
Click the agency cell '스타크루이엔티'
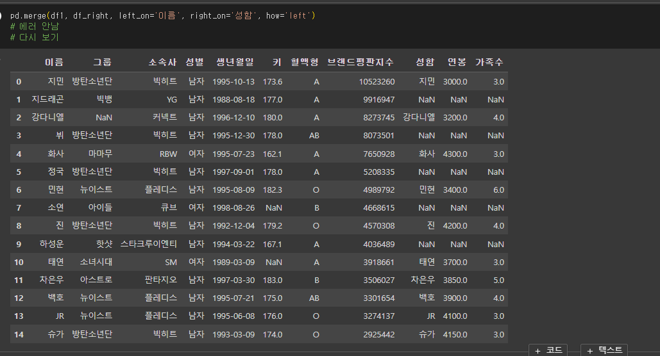149,244
